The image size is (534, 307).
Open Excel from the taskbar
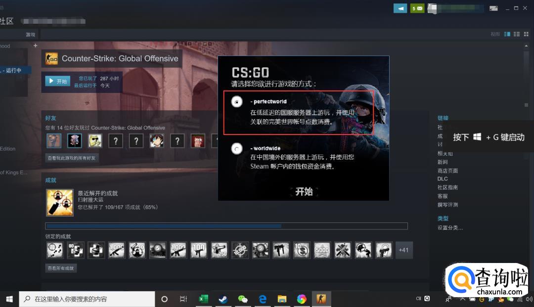203,299
